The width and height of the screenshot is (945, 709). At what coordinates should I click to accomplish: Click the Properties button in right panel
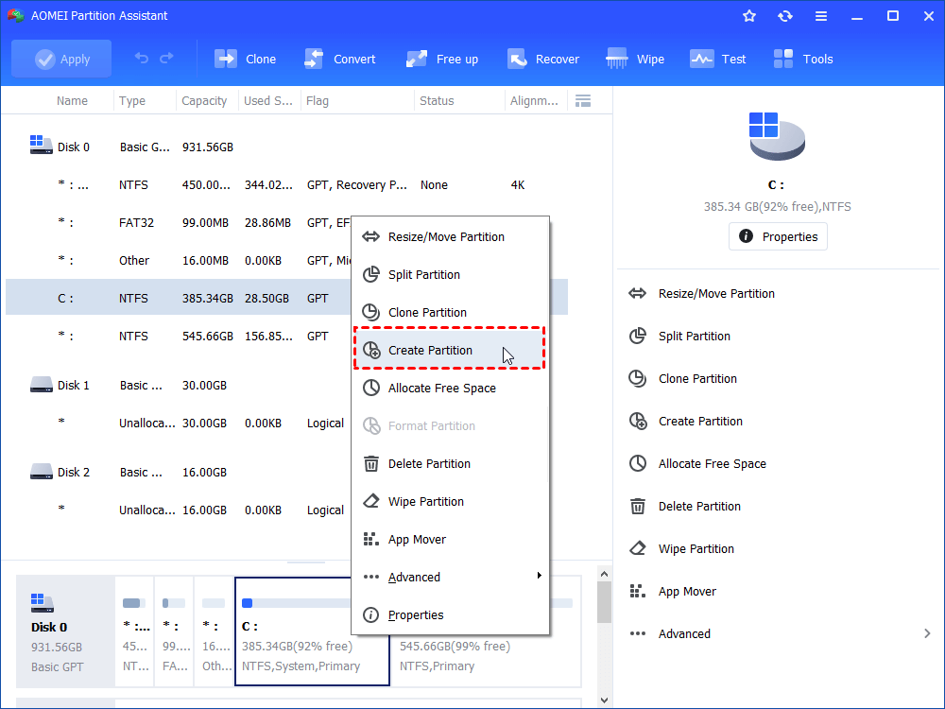coord(778,236)
